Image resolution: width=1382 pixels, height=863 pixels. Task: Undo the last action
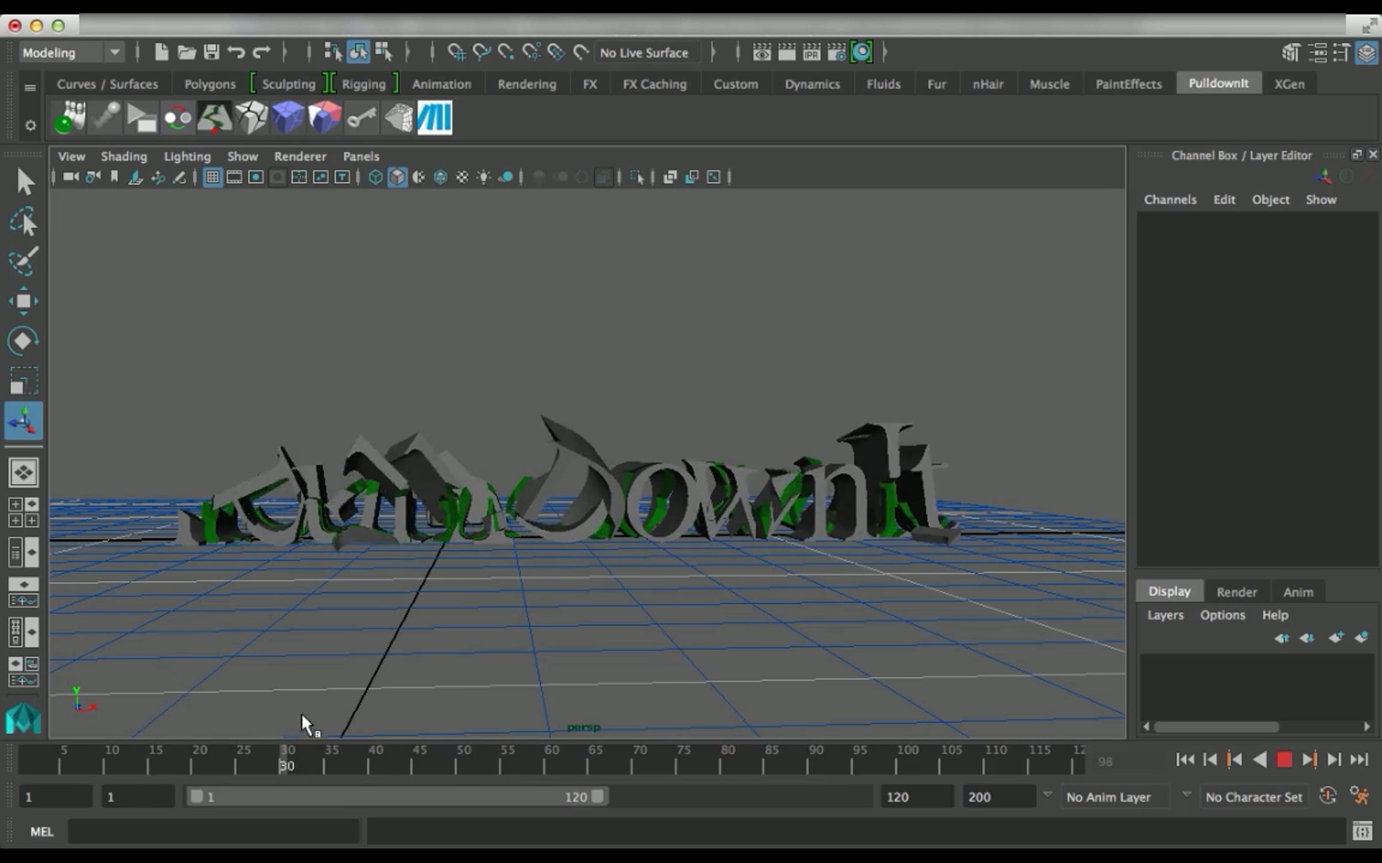click(236, 52)
